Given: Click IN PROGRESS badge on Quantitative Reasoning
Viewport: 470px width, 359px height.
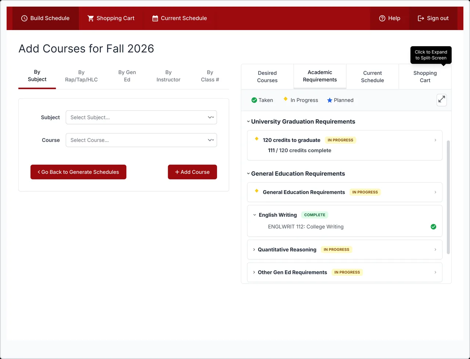Looking at the screenshot, I should [336, 249].
